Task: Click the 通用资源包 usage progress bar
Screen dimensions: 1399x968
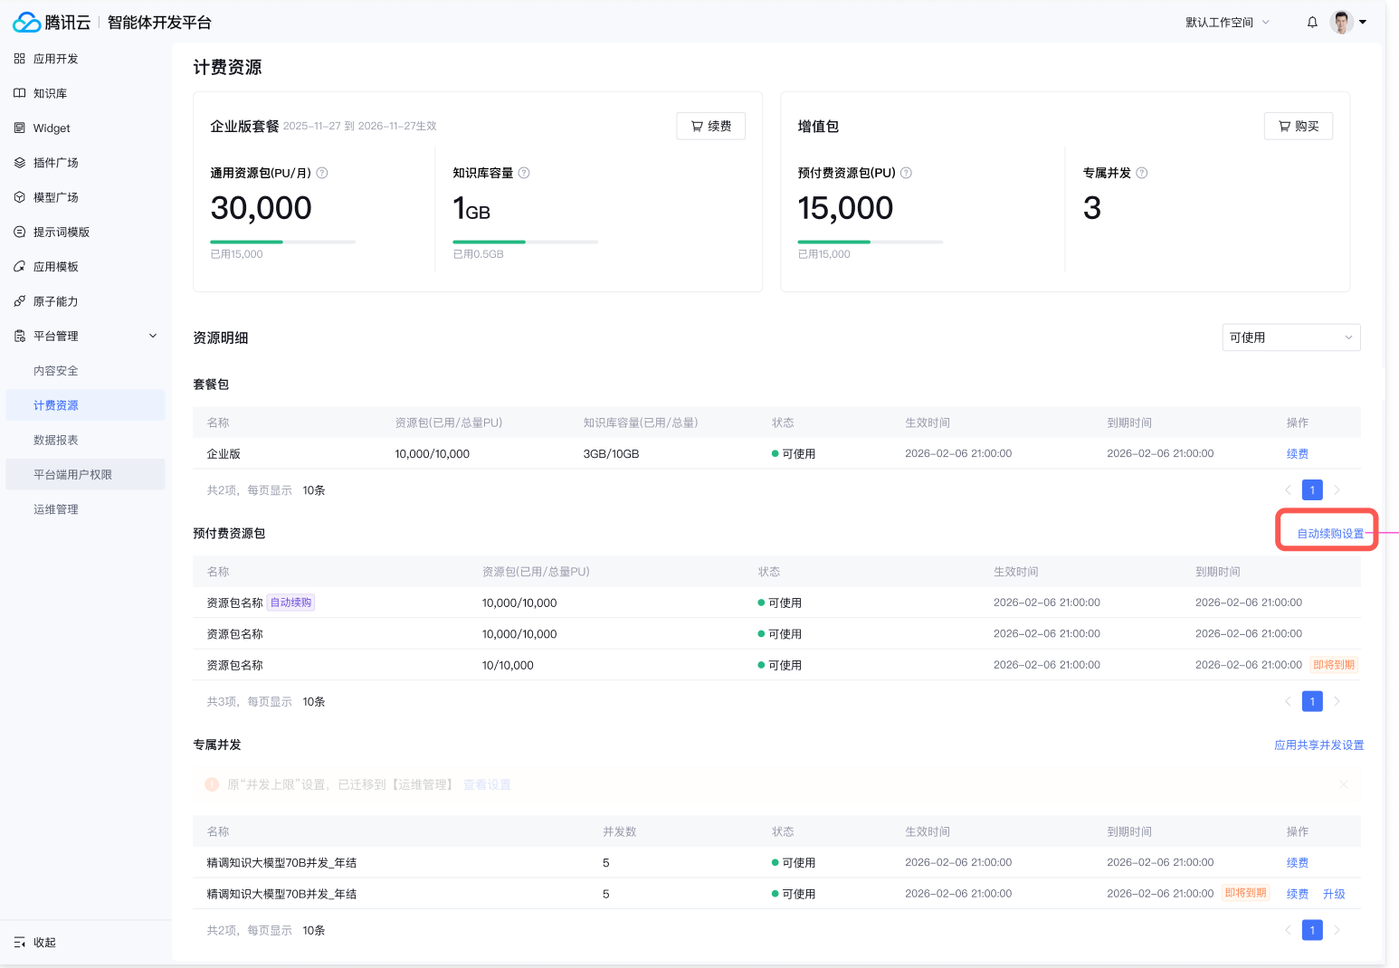Action: (x=282, y=242)
